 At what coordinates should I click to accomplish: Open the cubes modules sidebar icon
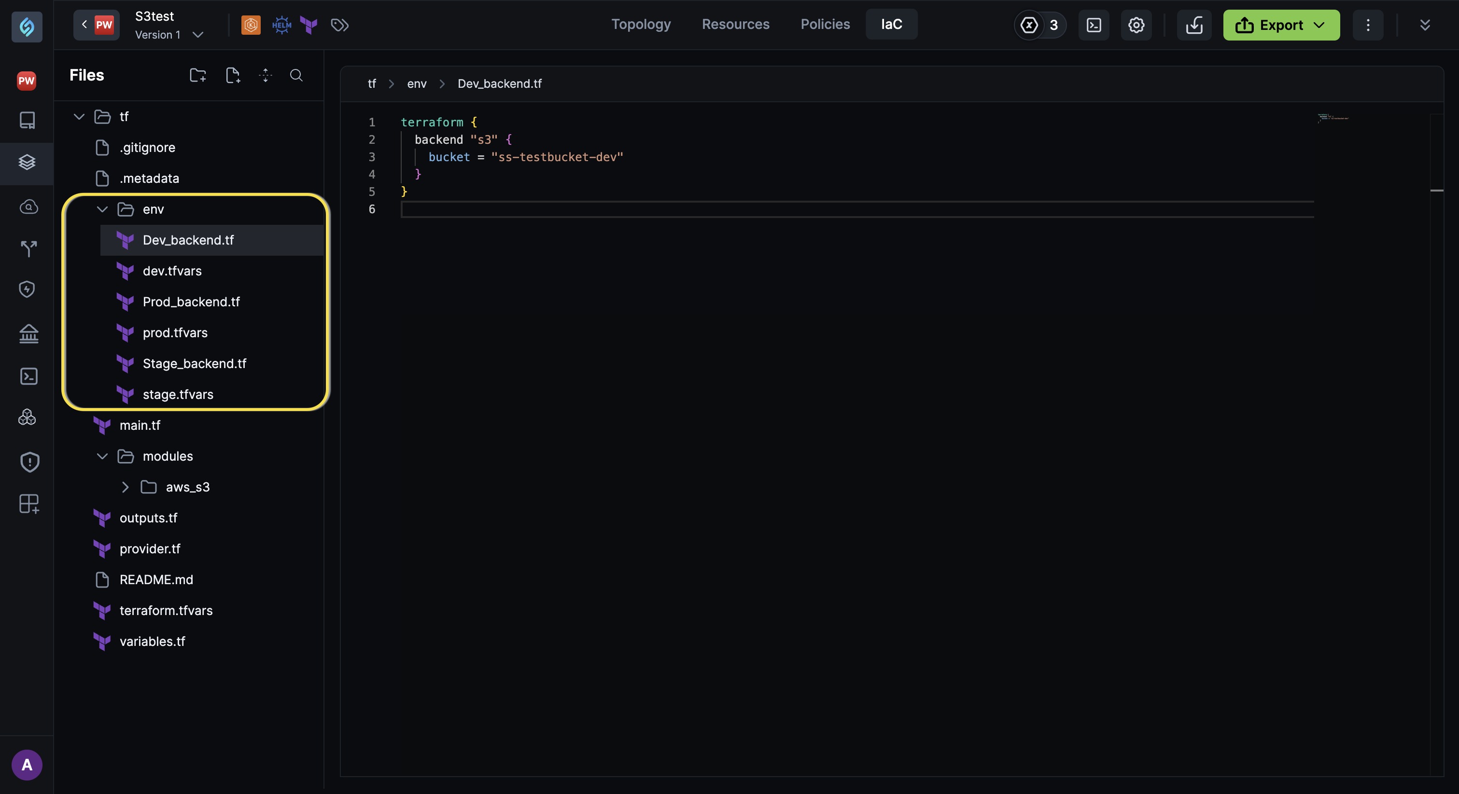pos(27,418)
